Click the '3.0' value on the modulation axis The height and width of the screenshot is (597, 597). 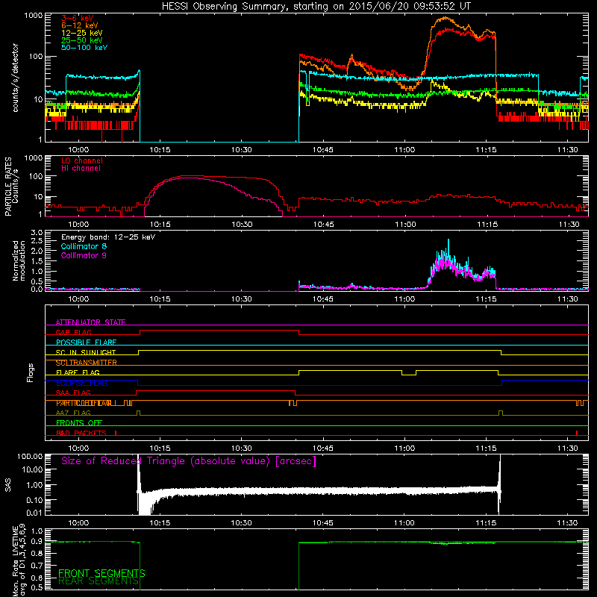coord(37,232)
